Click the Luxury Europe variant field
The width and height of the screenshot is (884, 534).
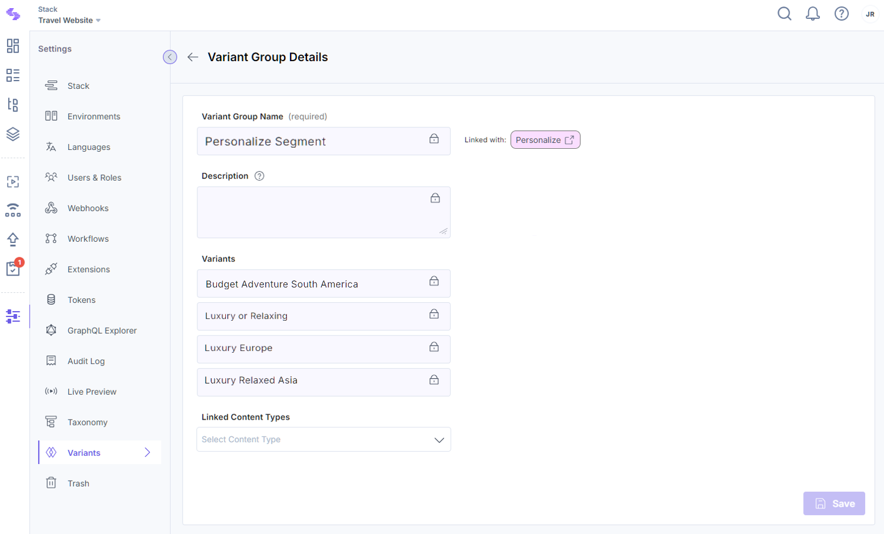tap(324, 349)
